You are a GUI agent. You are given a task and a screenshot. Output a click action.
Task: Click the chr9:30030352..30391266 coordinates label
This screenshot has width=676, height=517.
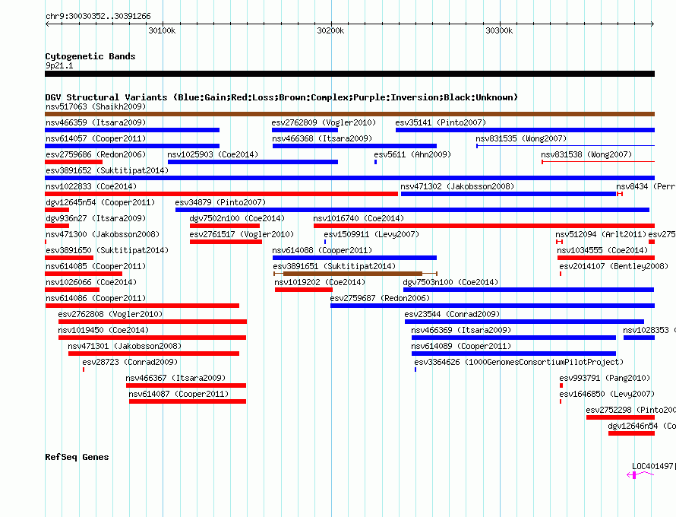[x=98, y=16]
